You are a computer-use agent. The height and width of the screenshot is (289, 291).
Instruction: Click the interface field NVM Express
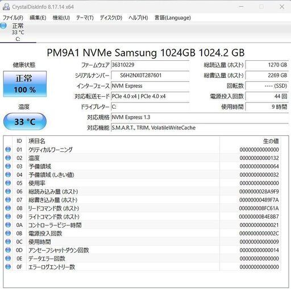point(150,86)
